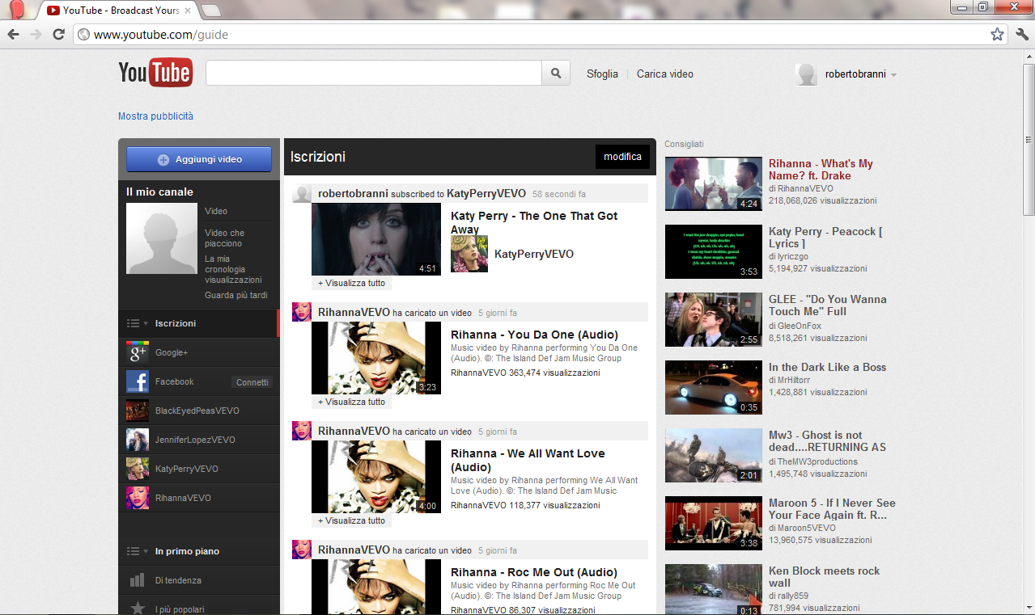Screen dimensions: 1035x615
Task: Click the YouTube logo
Action: (155, 73)
